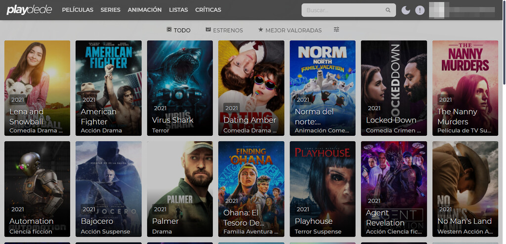
Task: Open The Nanny Murders poster
Action: (x=465, y=88)
